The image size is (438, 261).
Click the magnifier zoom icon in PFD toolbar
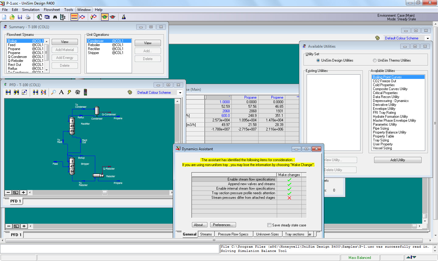(54, 92)
